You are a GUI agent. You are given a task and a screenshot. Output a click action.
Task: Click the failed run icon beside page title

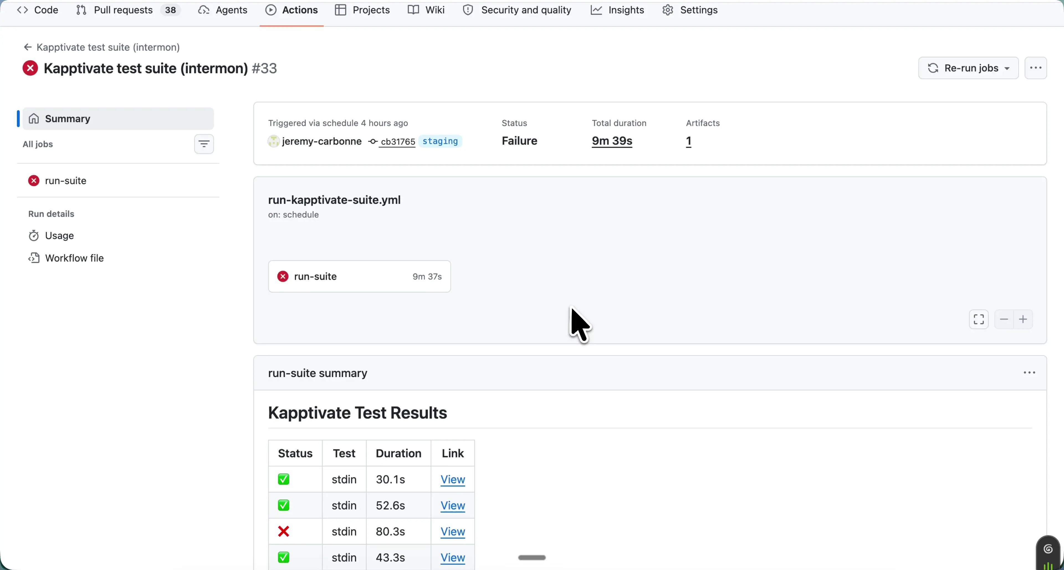30,68
